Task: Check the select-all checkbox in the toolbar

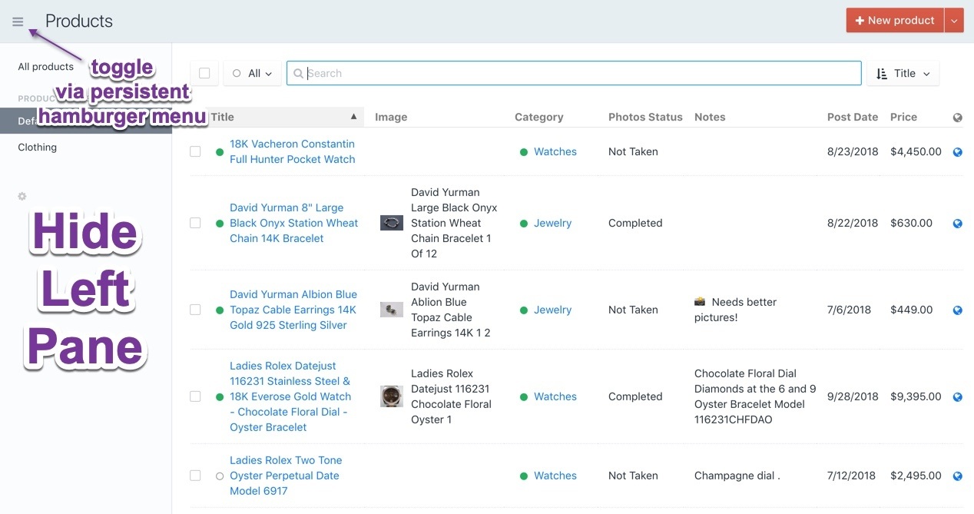Action: pos(204,74)
